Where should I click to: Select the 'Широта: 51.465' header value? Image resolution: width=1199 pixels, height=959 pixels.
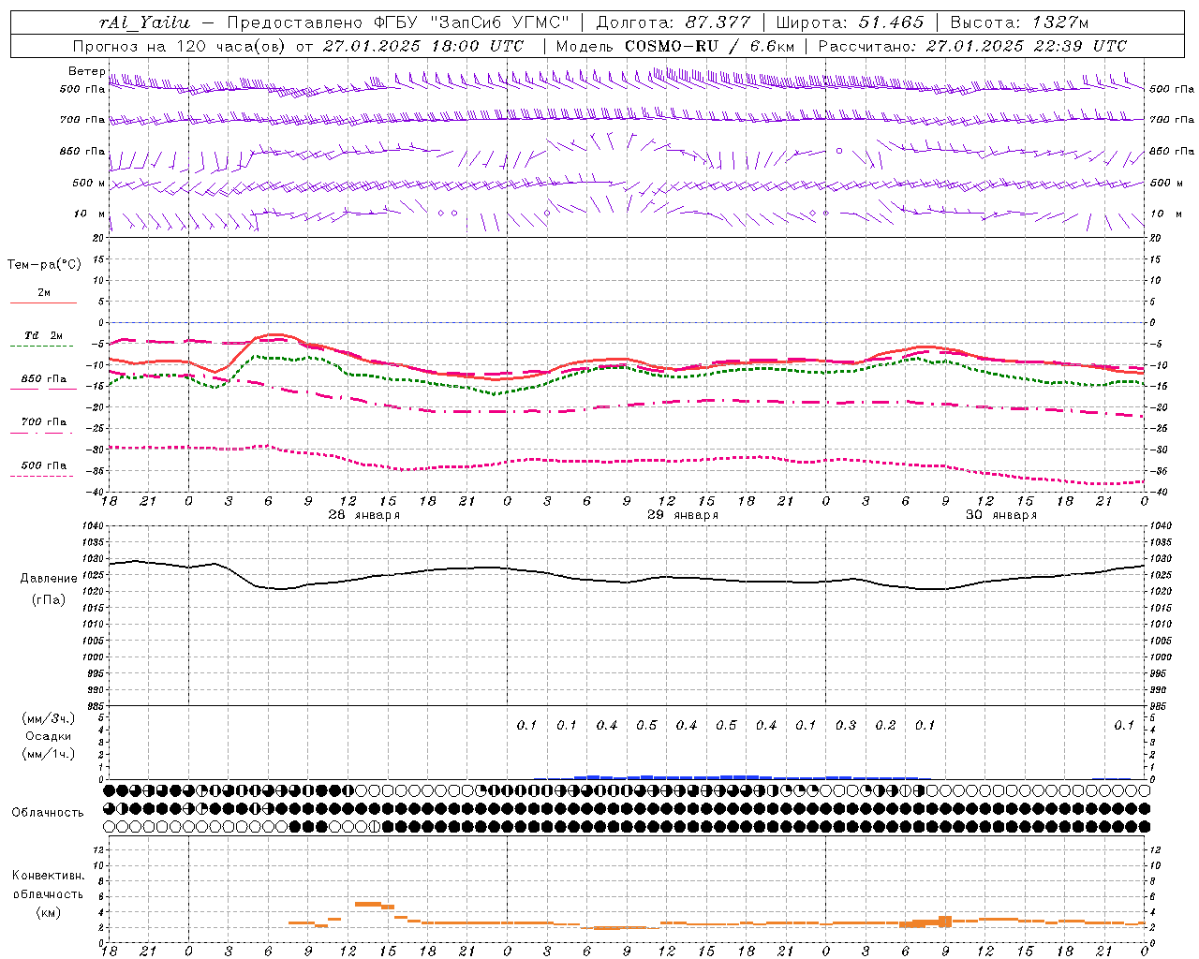(850, 22)
